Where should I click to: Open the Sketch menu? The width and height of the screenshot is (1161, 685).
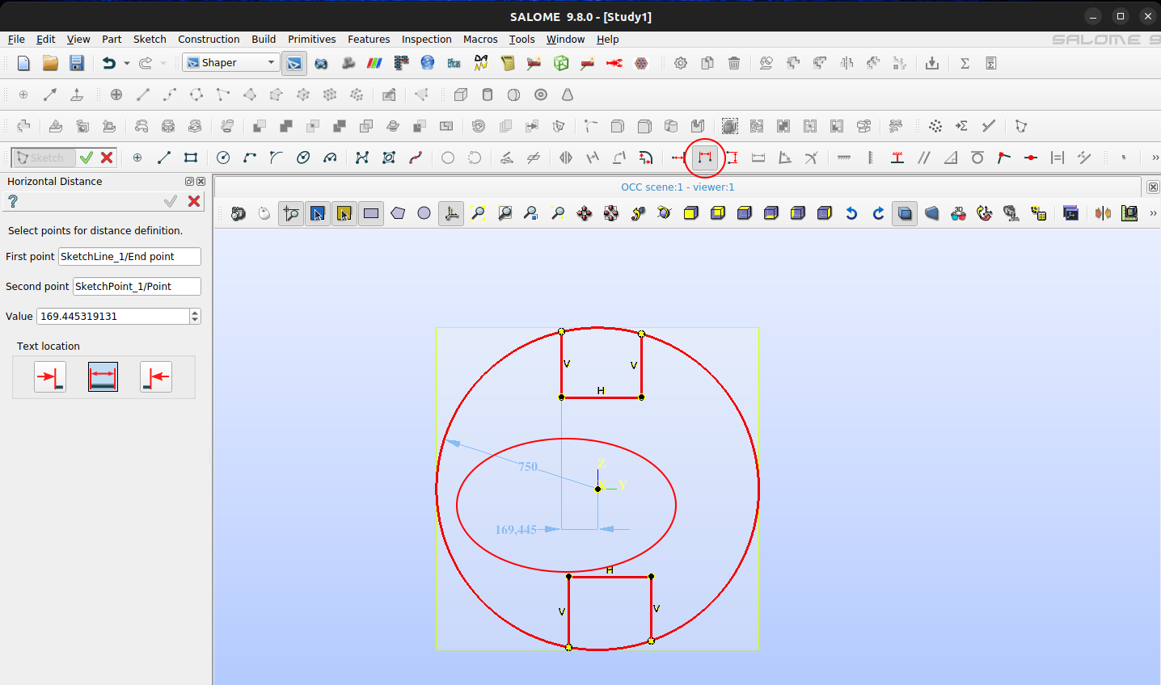point(150,39)
